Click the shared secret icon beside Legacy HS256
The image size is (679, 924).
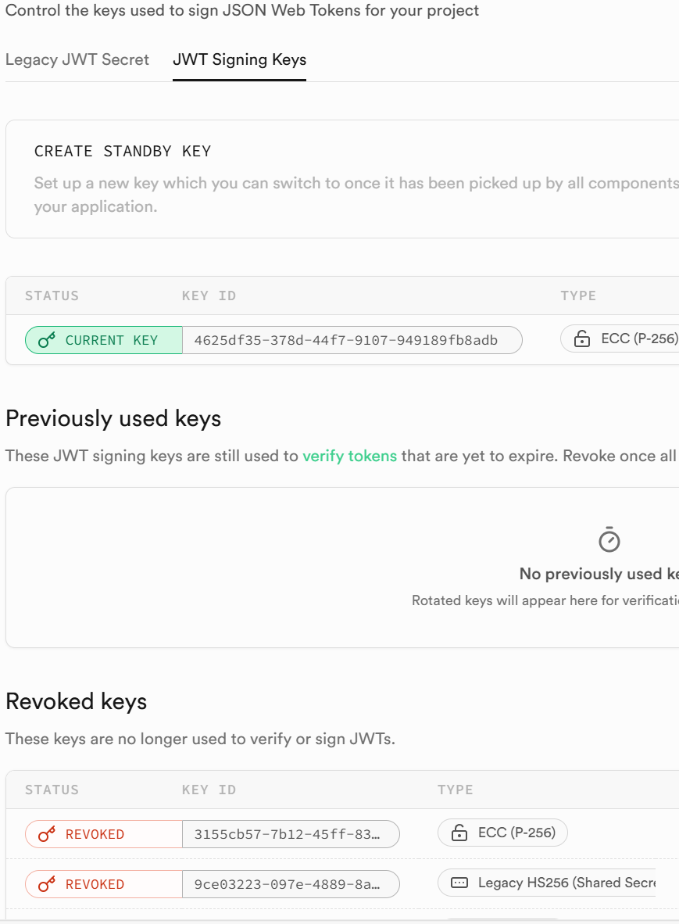coord(460,883)
